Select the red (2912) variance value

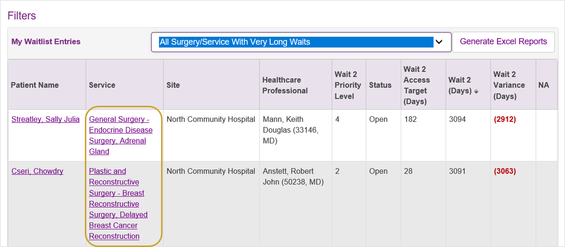505,120
